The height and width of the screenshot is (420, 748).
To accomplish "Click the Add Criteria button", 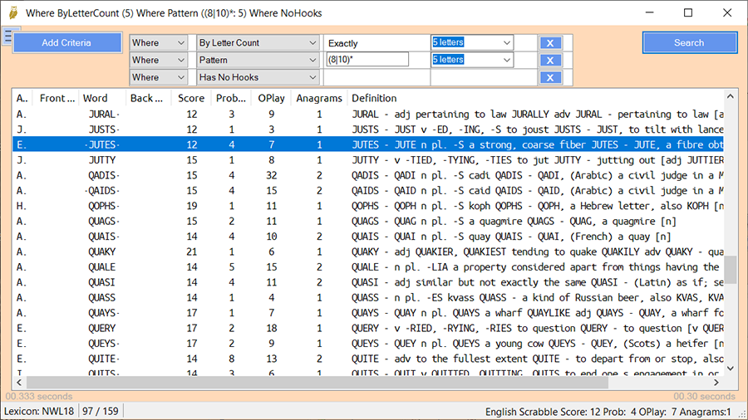I will click(66, 43).
